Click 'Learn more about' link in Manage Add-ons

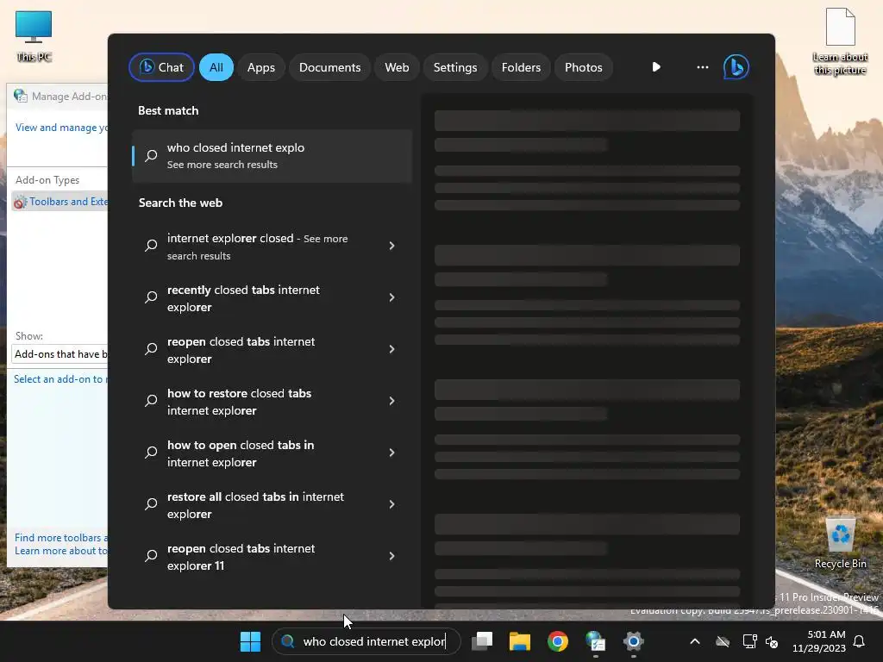click(61, 551)
